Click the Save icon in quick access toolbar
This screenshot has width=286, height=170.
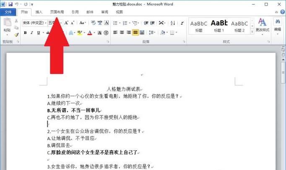pos(10,4)
